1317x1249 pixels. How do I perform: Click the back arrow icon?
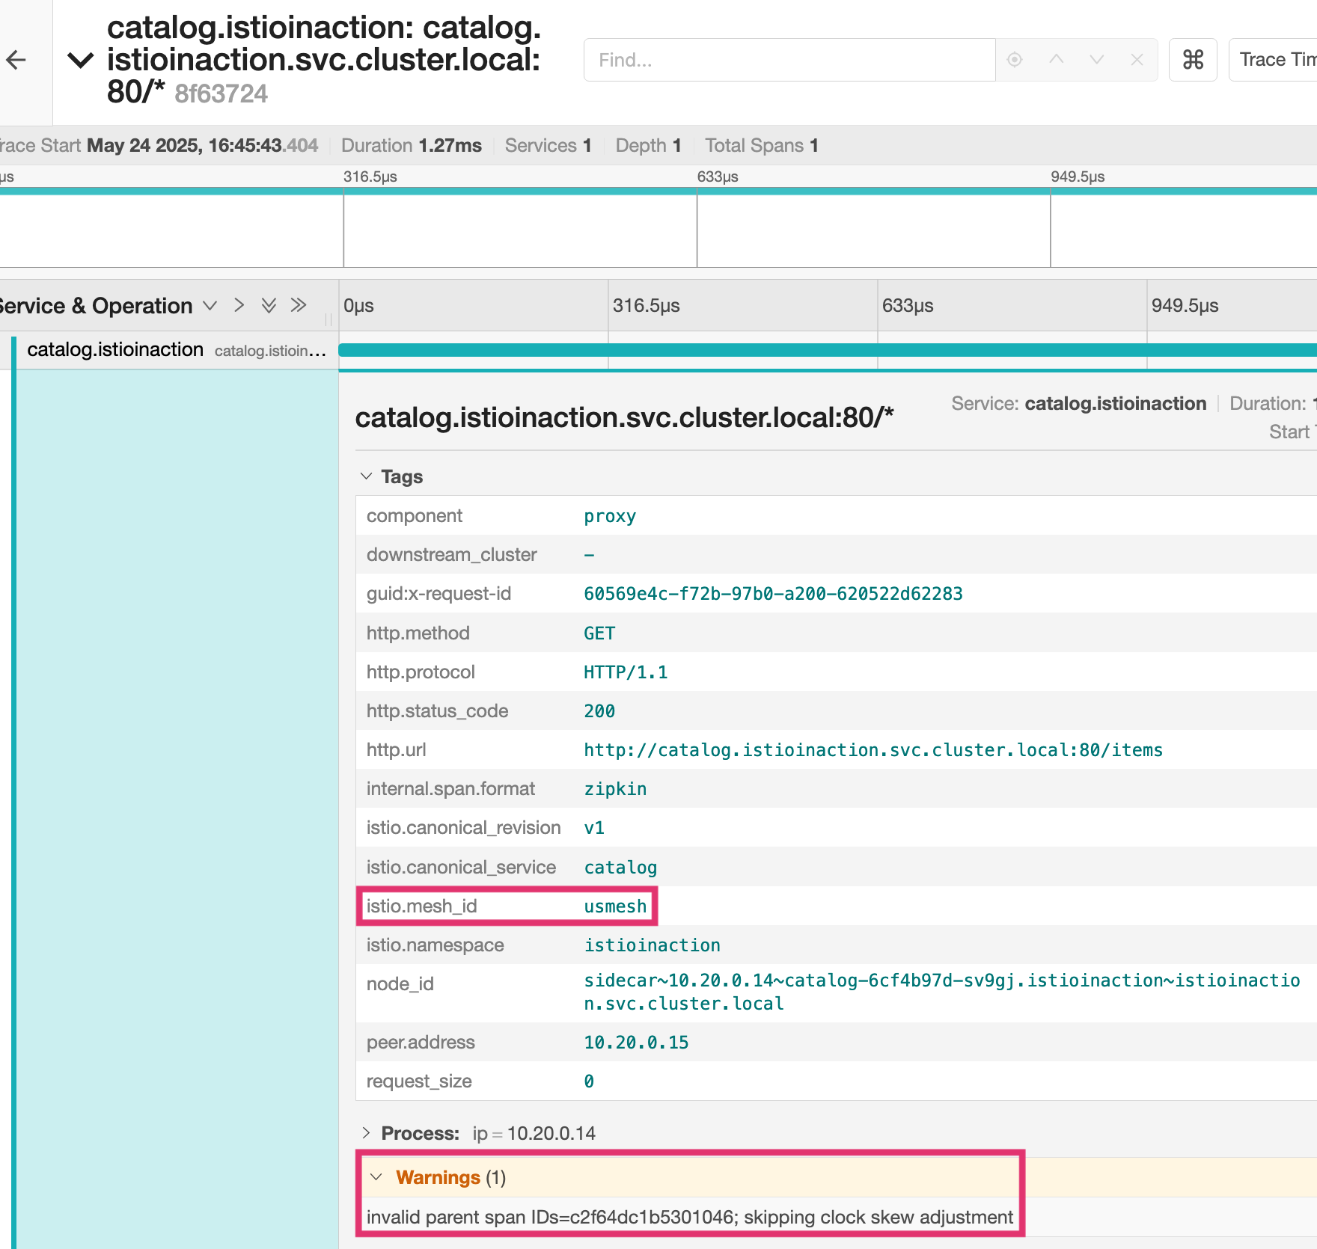coord(16,60)
